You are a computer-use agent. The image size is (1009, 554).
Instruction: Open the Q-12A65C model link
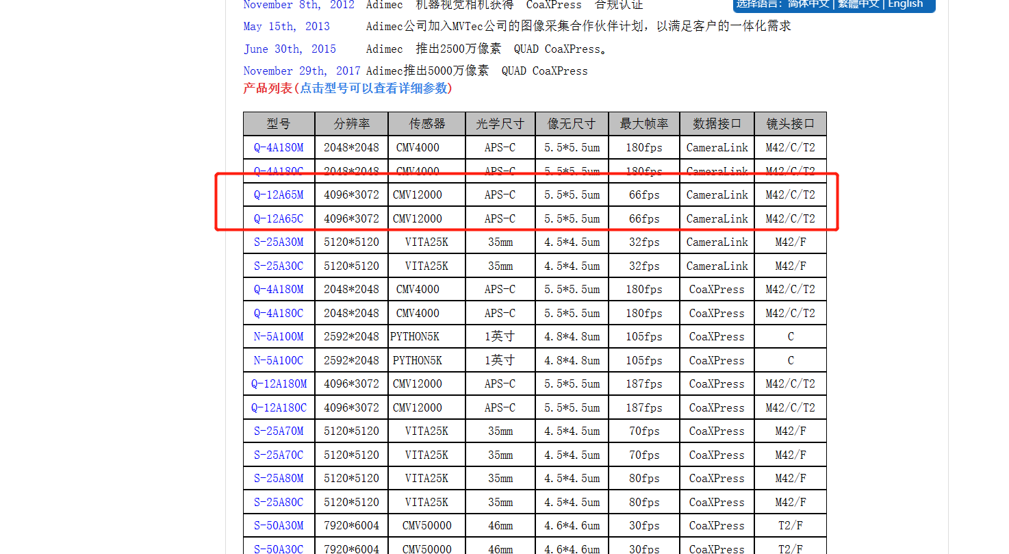pyautogui.click(x=279, y=219)
